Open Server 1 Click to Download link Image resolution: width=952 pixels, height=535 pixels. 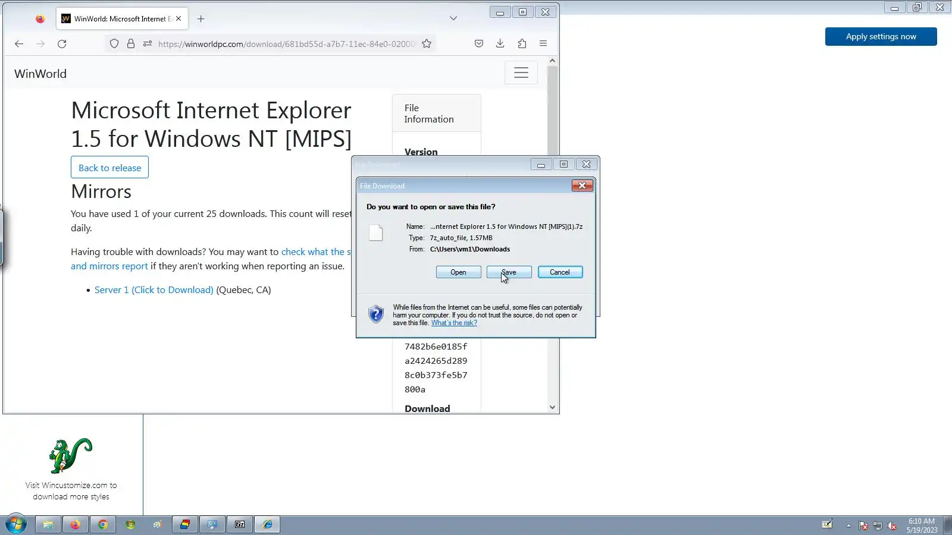tap(154, 289)
